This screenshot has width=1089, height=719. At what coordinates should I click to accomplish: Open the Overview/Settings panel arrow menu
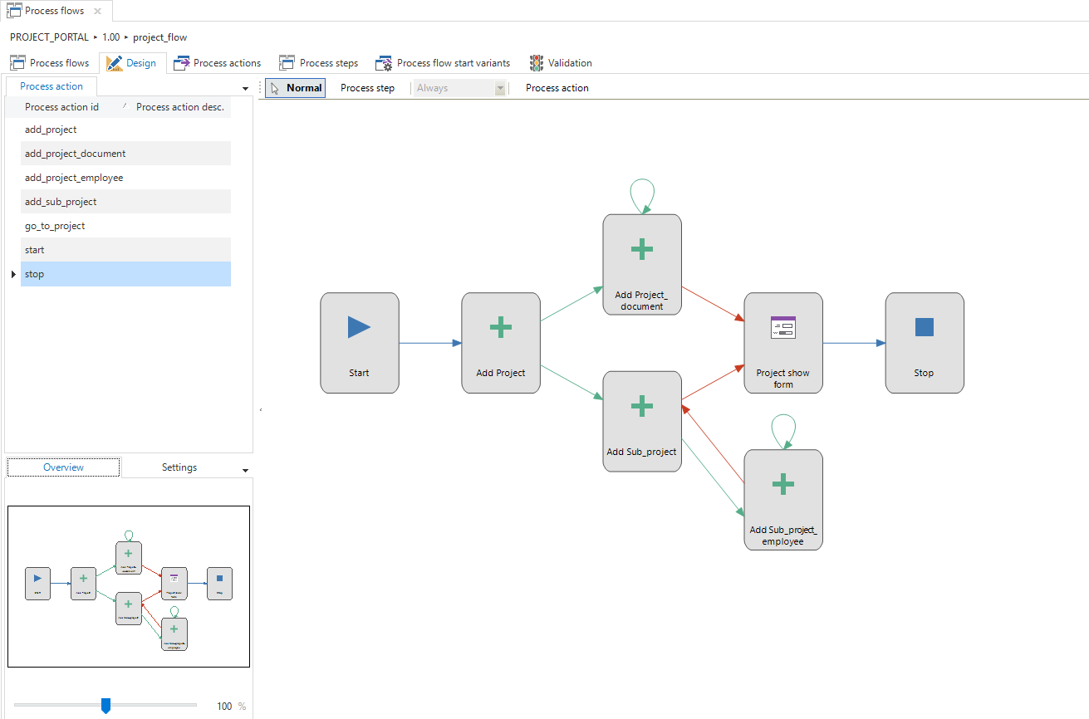[245, 470]
